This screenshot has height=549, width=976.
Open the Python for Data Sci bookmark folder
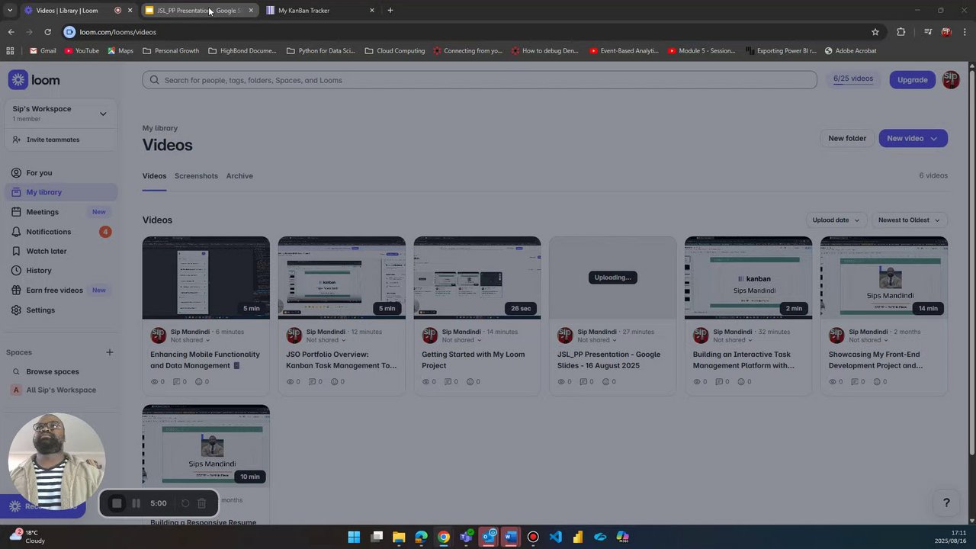pyautogui.click(x=321, y=51)
